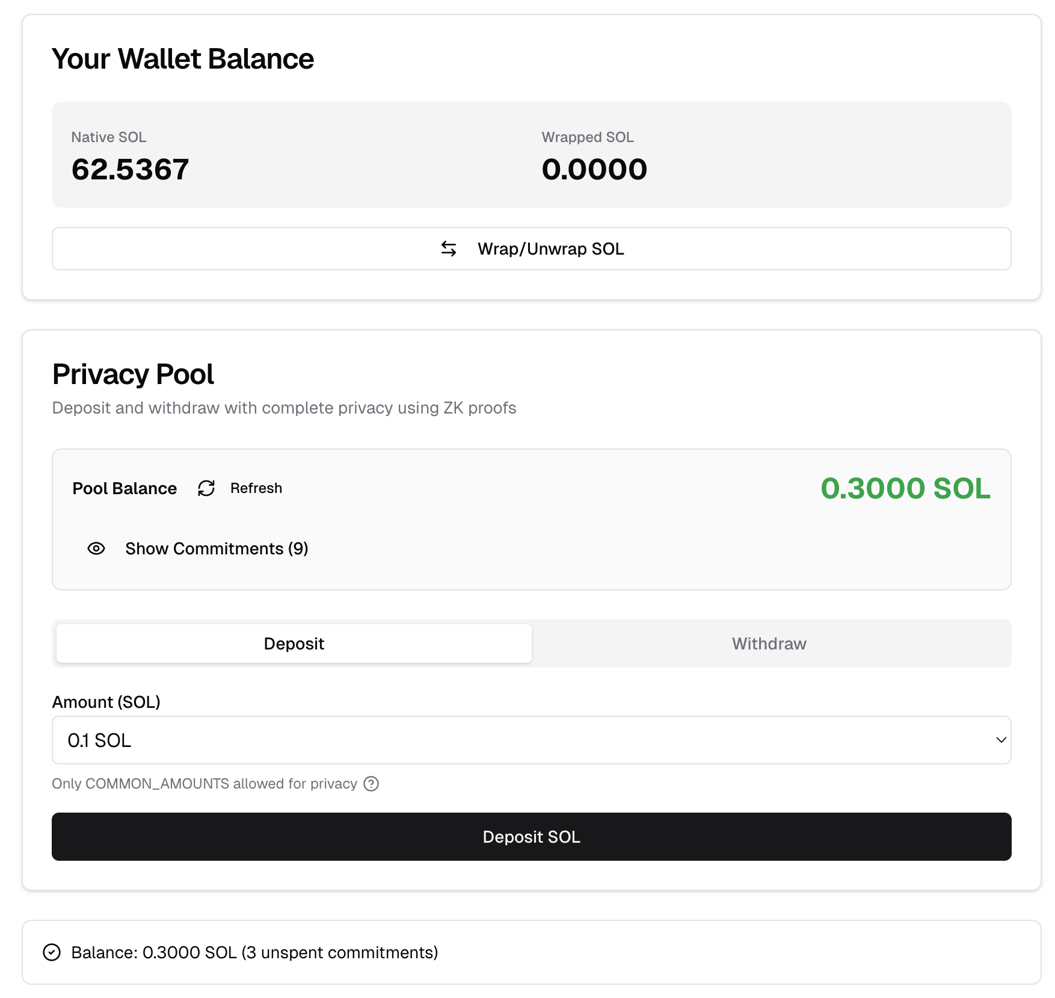Click the Privacy Pool heading

(x=133, y=374)
